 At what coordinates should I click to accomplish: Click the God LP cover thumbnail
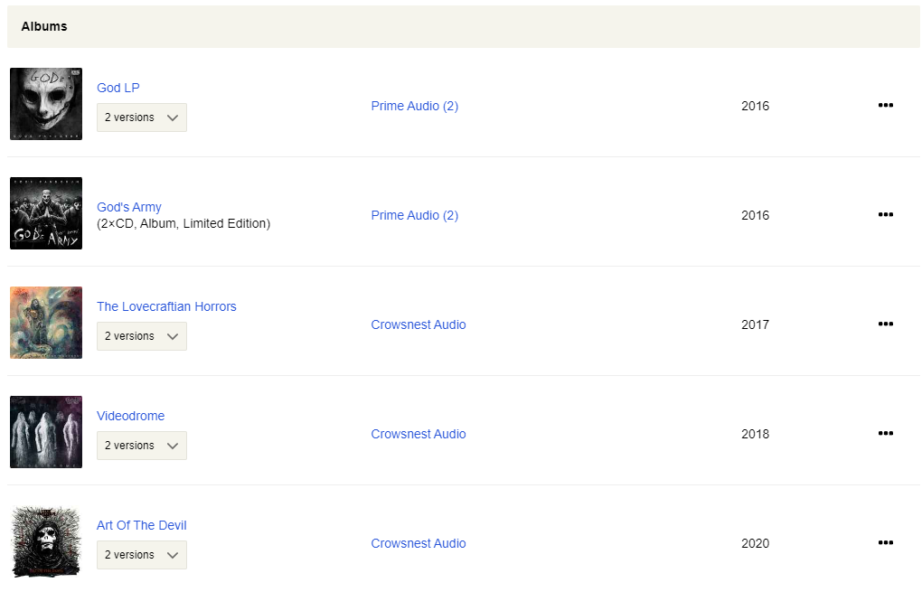tap(46, 104)
